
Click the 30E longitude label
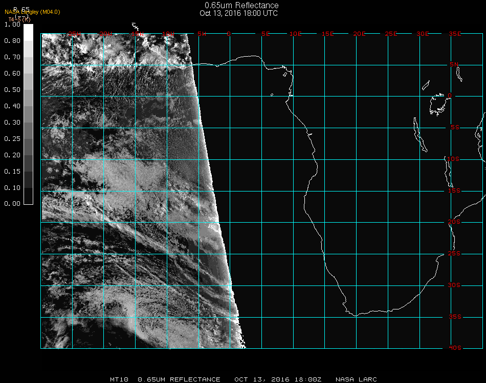click(x=423, y=34)
